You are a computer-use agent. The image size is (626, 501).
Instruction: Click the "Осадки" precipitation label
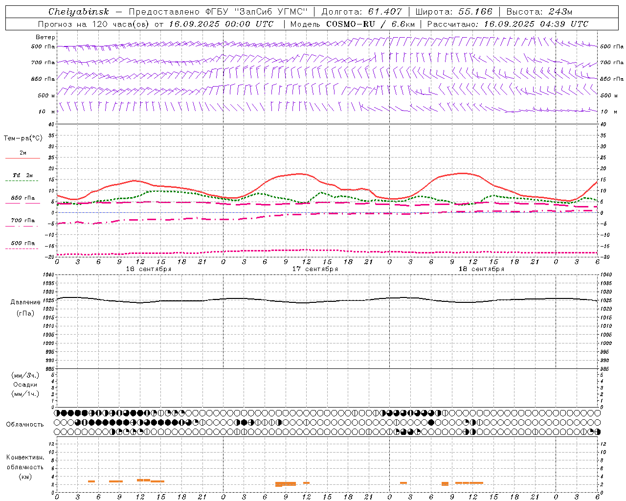click(25, 385)
